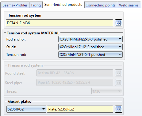The image size is (142, 116).
Task: Open the S235JRG2 gusset plate material dropdown
Action: 26,109
